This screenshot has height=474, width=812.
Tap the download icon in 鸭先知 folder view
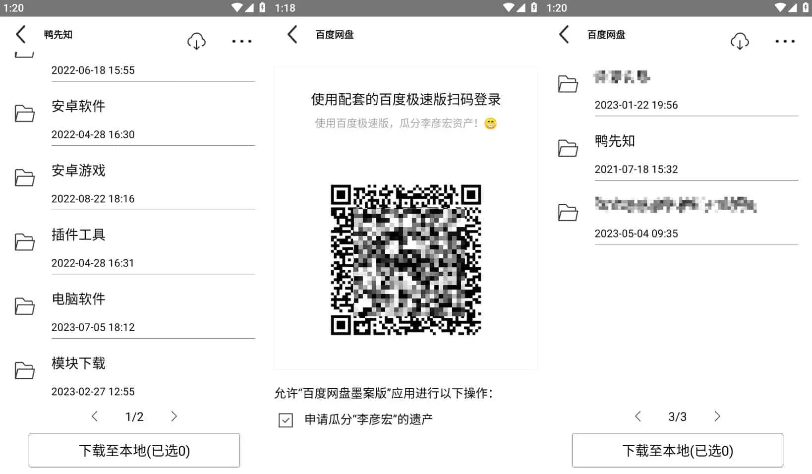tap(196, 41)
